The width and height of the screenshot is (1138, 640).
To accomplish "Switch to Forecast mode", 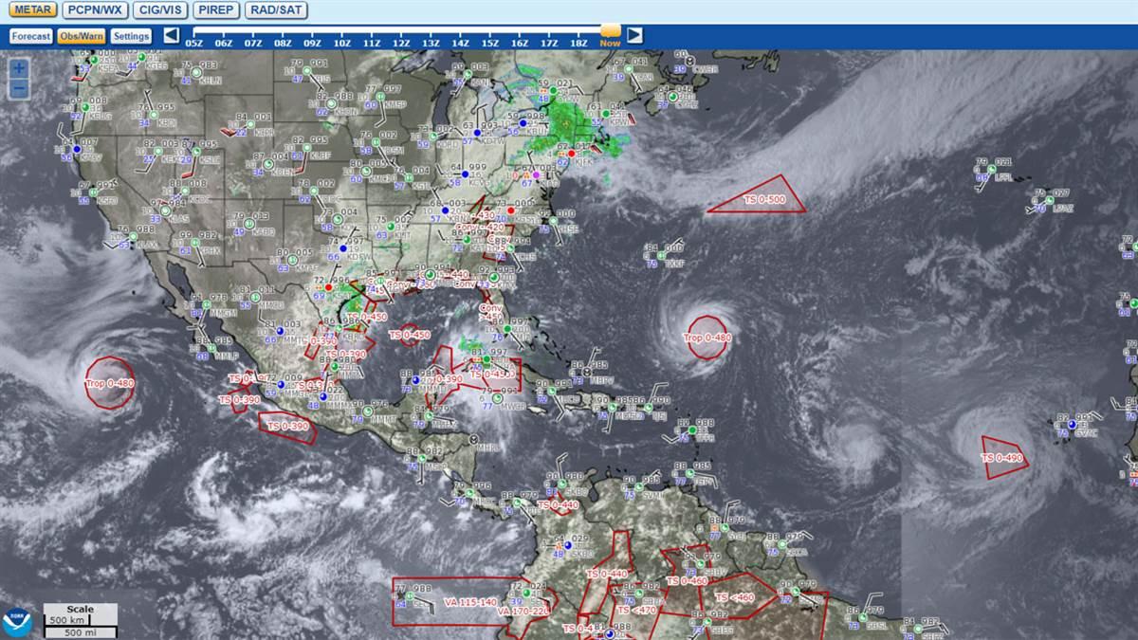I will 31,35.
